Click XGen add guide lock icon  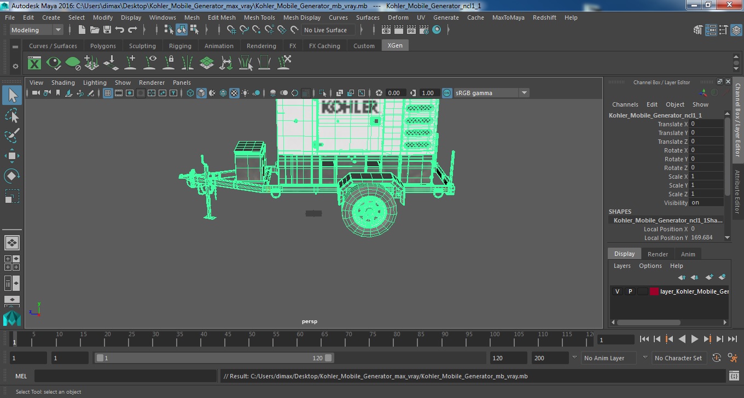pyautogui.click(x=169, y=63)
